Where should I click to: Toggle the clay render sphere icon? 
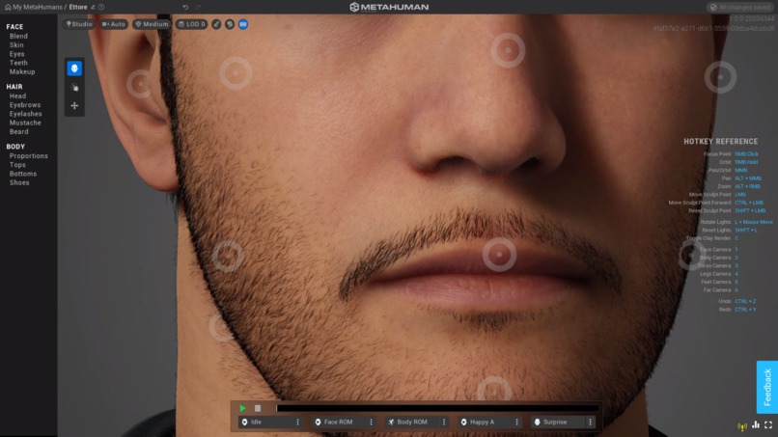point(230,24)
